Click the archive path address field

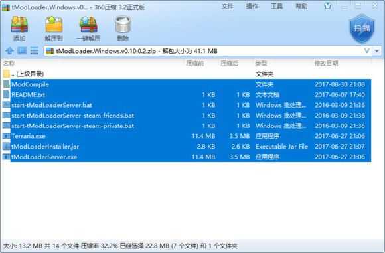[208, 51]
